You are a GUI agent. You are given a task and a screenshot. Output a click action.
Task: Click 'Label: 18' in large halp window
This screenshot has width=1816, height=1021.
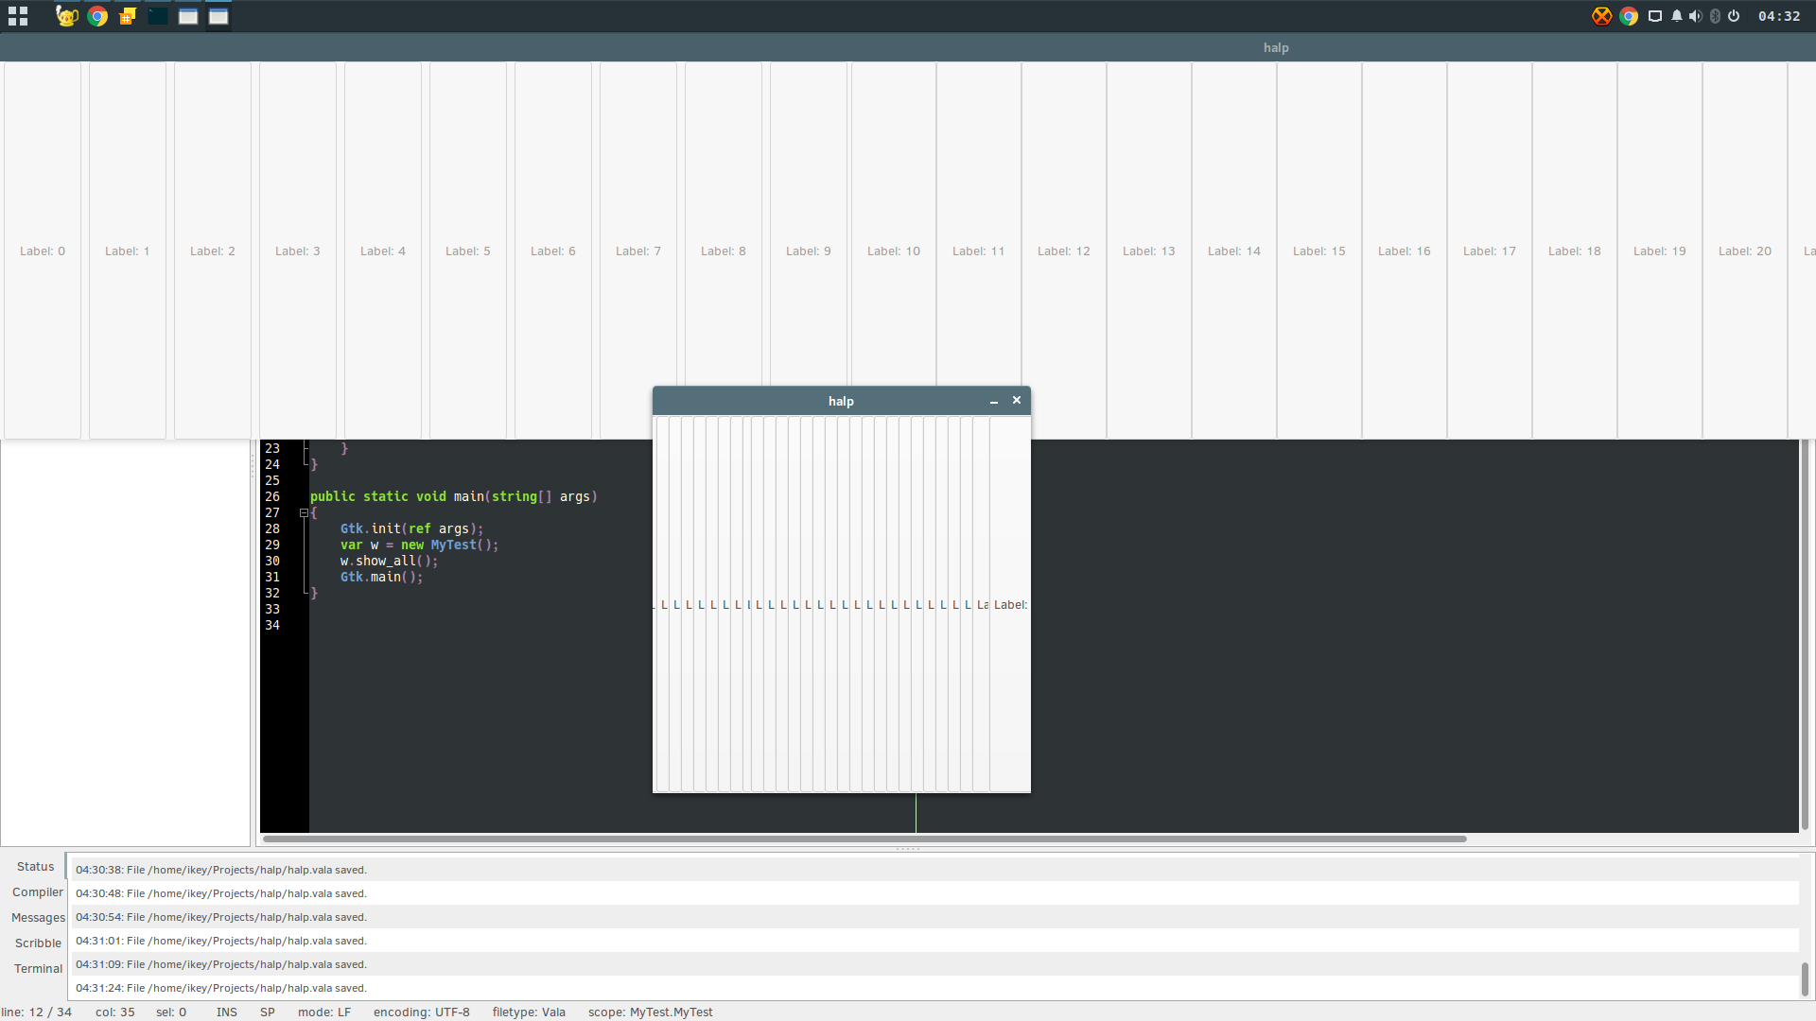[x=1575, y=251]
